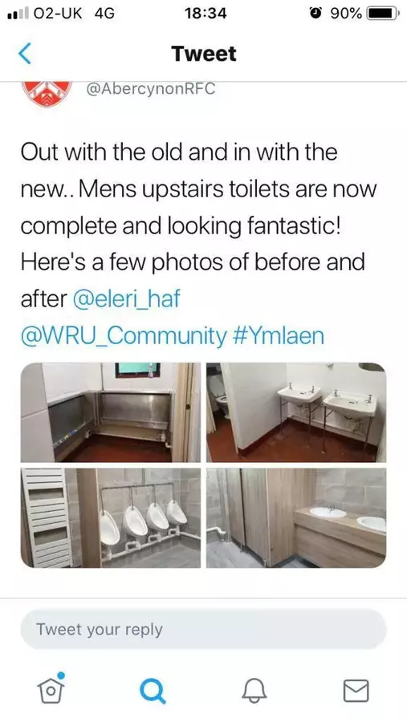407x722 pixels.
Task: Open the Notifications bell tab
Action: pyautogui.click(x=254, y=691)
